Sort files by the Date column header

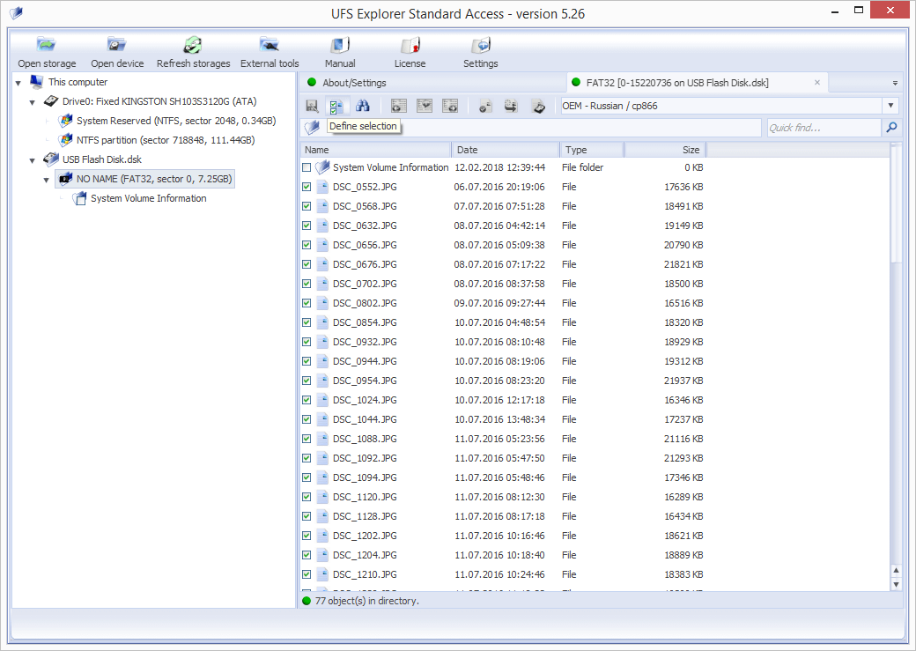(x=505, y=150)
